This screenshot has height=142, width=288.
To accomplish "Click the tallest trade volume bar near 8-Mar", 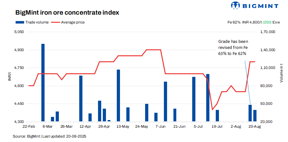I will (x=43, y=83).
